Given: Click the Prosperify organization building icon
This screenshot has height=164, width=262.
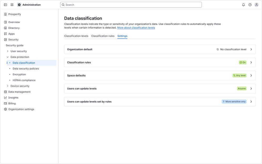Looking at the screenshot, I should pos(5,14).
